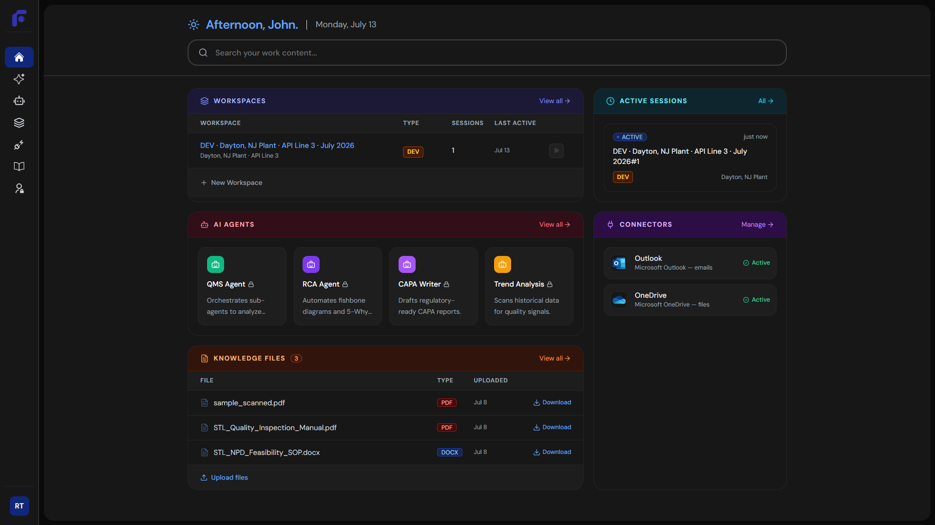Click the Jul 13 last active cell
Image resolution: width=935 pixels, height=525 pixels.
pyautogui.click(x=502, y=151)
